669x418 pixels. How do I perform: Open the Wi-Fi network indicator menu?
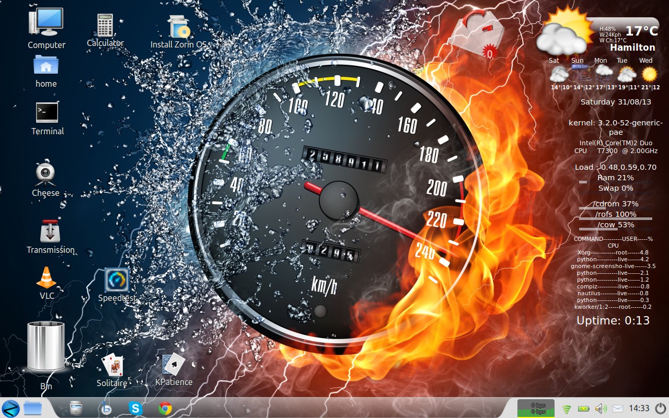coord(567,409)
